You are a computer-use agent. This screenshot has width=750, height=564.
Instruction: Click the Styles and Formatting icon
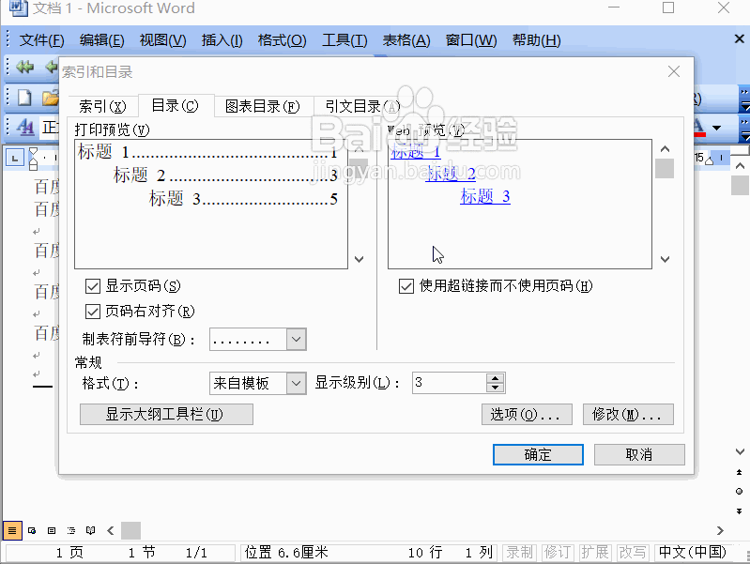coord(25,128)
